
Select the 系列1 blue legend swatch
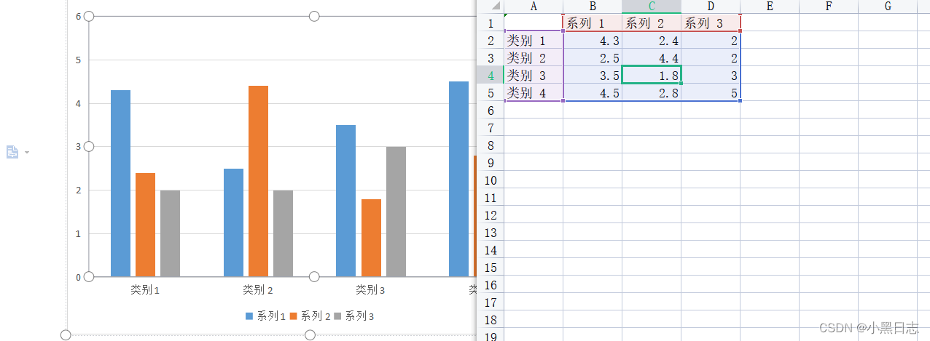pos(249,316)
